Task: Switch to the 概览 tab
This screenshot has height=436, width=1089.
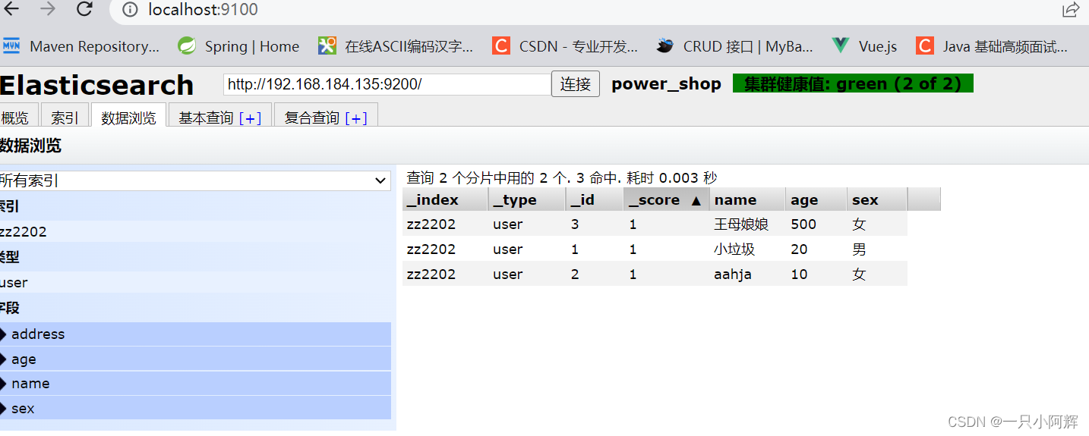Action: (17, 116)
